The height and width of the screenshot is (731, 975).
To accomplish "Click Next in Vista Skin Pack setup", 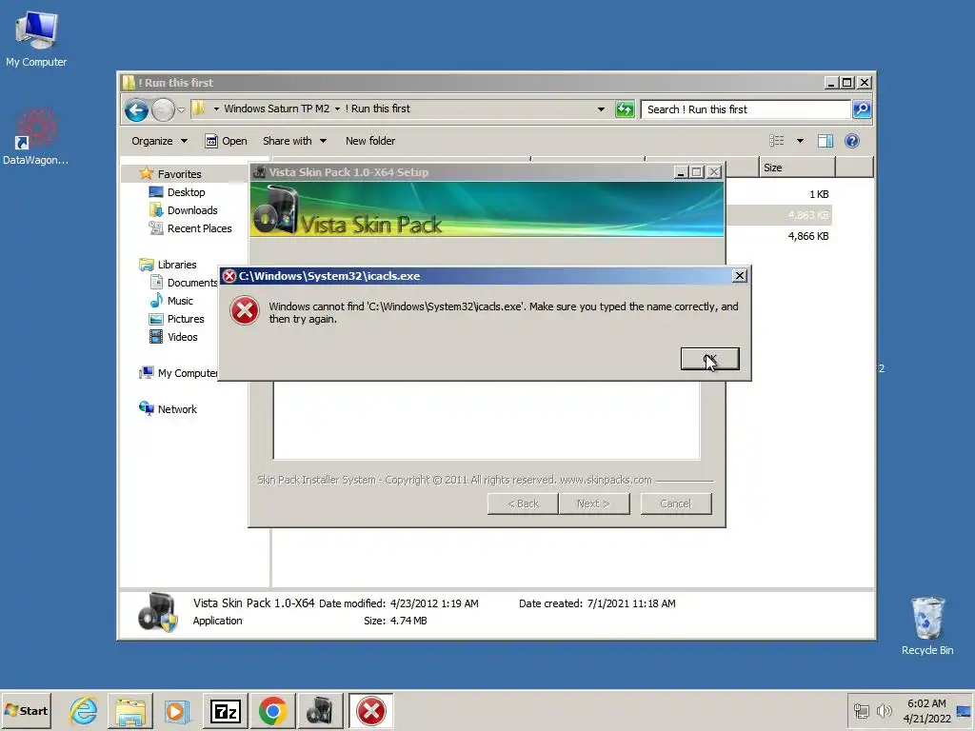I will (594, 504).
